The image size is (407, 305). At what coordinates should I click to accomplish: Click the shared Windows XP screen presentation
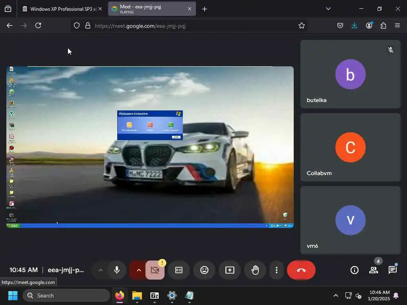click(x=150, y=147)
